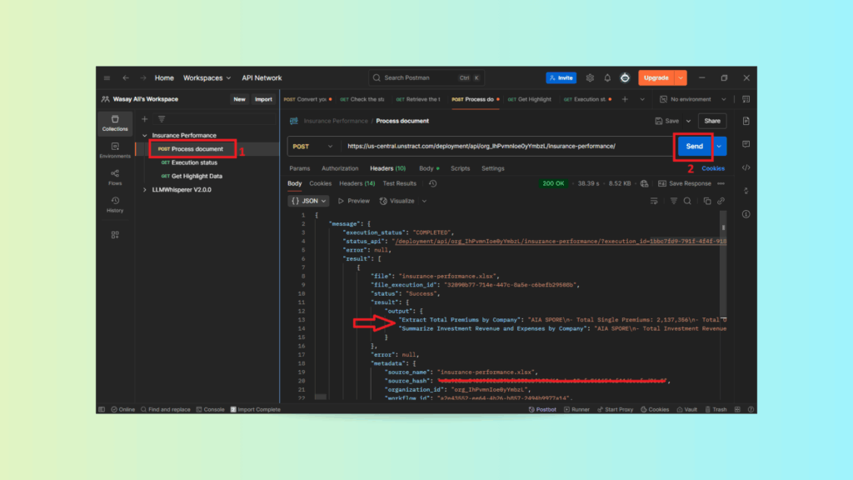Image resolution: width=853 pixels, height=480 pixels.
Task: Click the Import button
Action: coord(263,99)
